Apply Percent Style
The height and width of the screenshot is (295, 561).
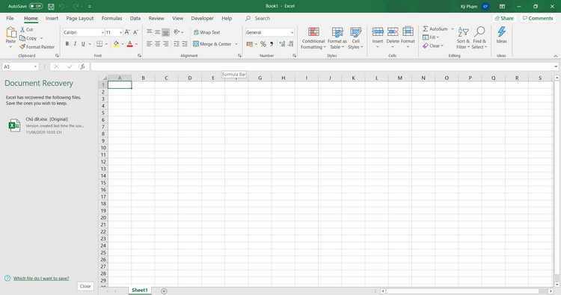263,44
